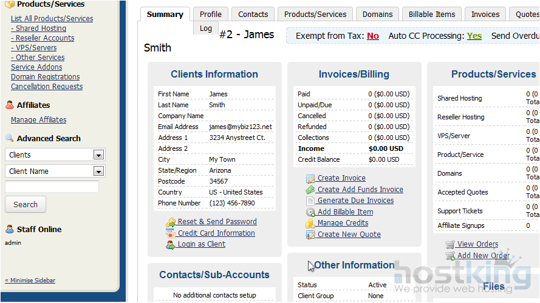Click the Manage Credits coins icon

pyautogui.click(x=310, y=224)
